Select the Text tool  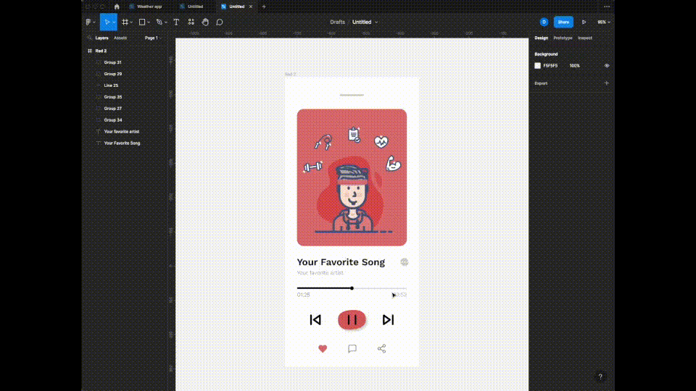(x=176, y=22)
